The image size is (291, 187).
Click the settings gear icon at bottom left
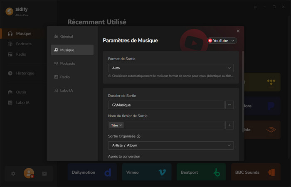tap(13, 174)
